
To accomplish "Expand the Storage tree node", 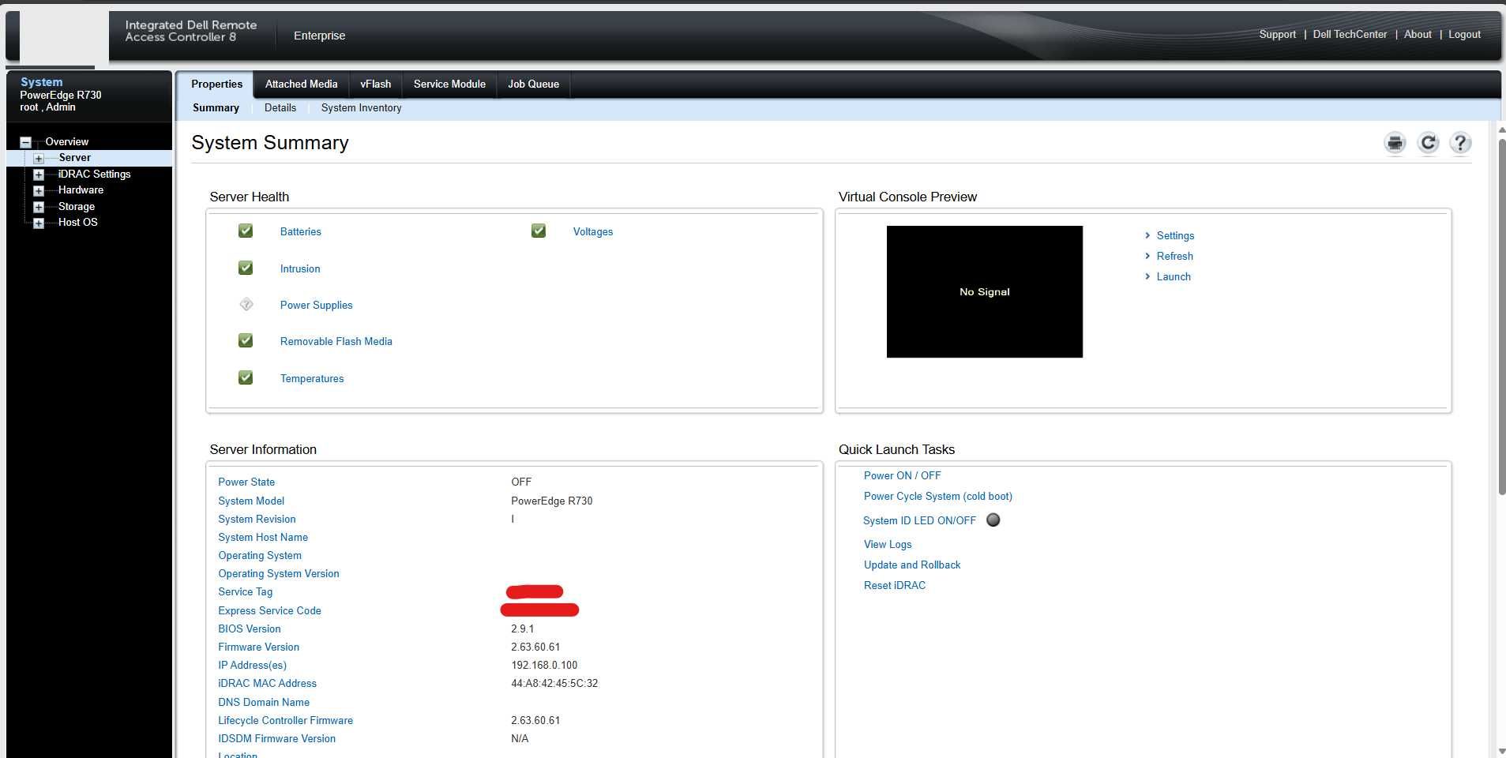I will point(38,207).
